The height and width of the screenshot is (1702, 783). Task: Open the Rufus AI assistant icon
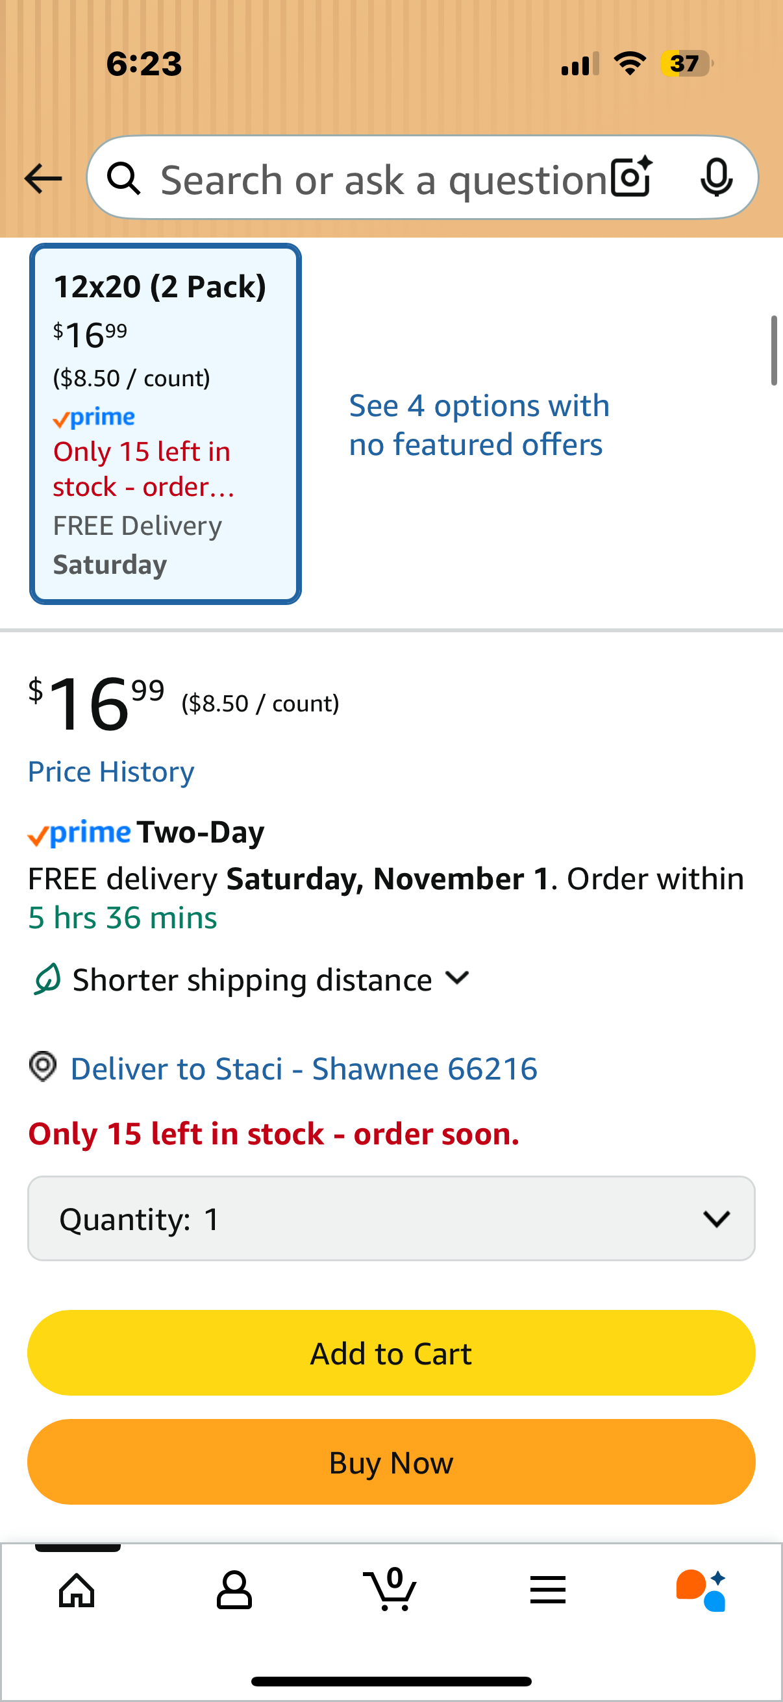(x=701, y=1590)
